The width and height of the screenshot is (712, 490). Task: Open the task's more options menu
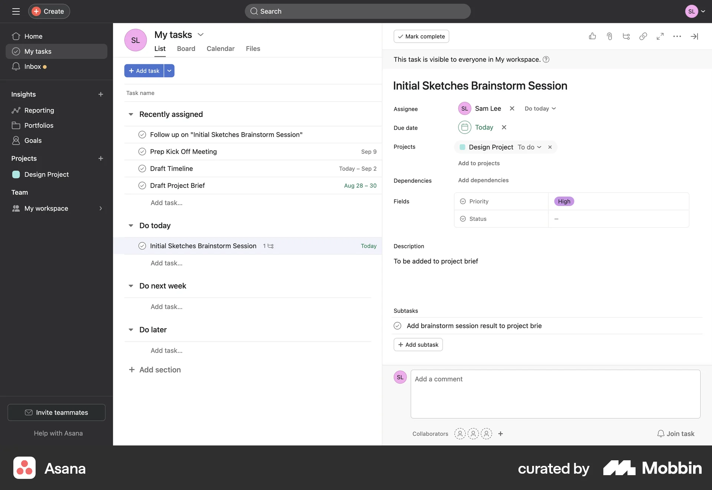coord(677,36)
